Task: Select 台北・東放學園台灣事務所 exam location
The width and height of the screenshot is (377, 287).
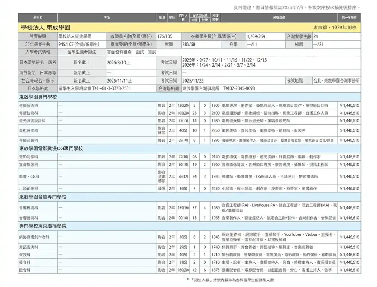Action: [x=337, y=81]
